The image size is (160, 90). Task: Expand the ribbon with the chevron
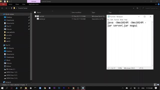pyautogui.click(x=156, y=4)
